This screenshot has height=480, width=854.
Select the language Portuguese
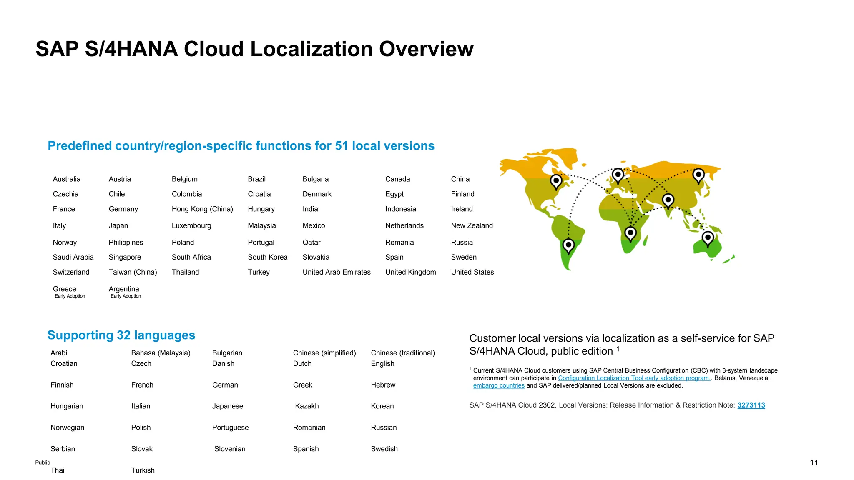pos(230,427)
